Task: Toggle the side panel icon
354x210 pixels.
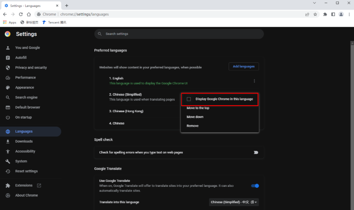Action: click(x=333, y=14)
